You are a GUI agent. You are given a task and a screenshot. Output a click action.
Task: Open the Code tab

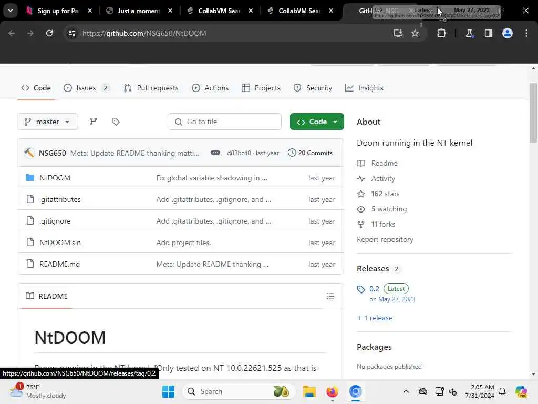click(36, 88)
